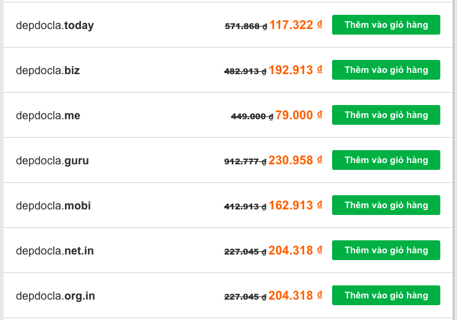Select the depdocla.guru domain name
Screen dimensions: 457x320
click(x=53, y=161)
